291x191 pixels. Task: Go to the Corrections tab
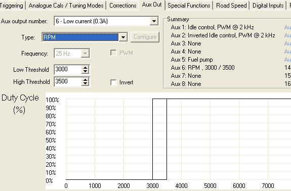click(x=122, y=6)
